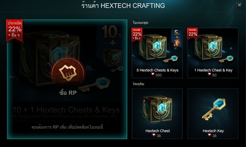Click the ซื้อ RP buy label
The image size is (246, 147).
[68, 93]
